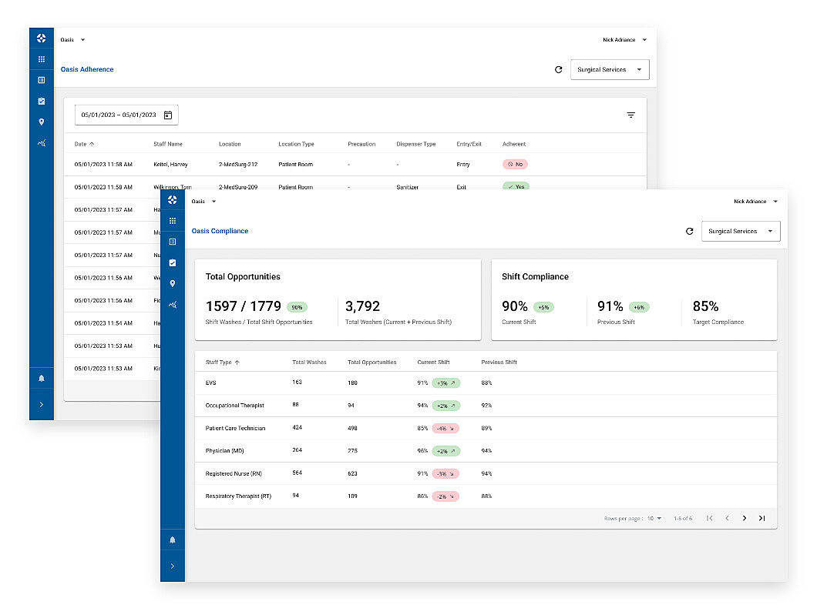Click the notification bell in the Compliance window sidebar
Image resolution: width=817 pixels, height=608 pixels.
pyautogui.click(x=172, y=540)
